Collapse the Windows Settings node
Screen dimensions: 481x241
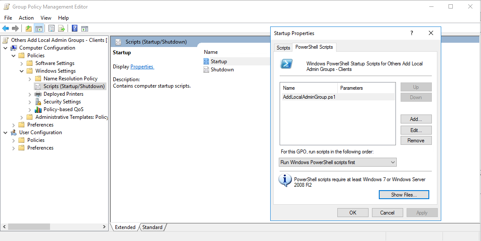(x=21, y=71)
